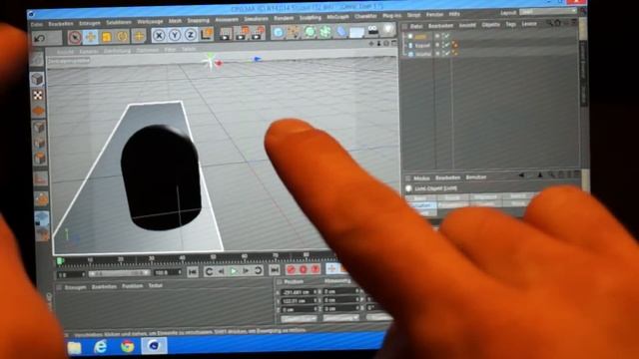Screen dimensions: 639x359
Task: Open the Objekte menu in Object Manager
Action: click(x=490, y=25)
